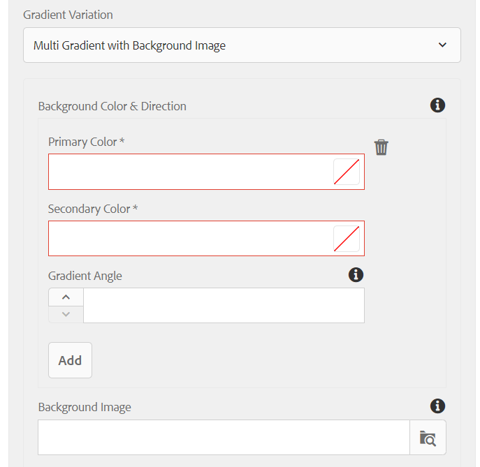Increase Gradient Angle with up arrow
Image resolution: width=480 pixels, height=467 pixels.
click(66, 297)
